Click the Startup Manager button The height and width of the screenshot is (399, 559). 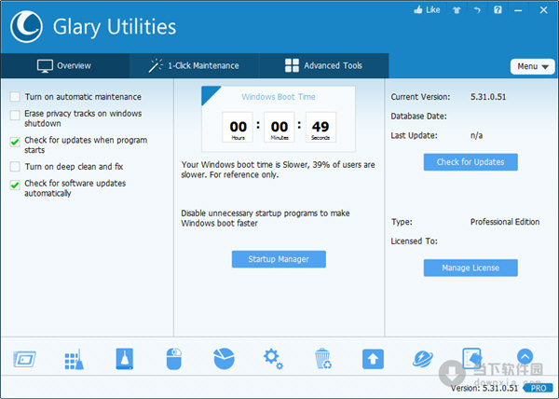[x=279, y=259]
